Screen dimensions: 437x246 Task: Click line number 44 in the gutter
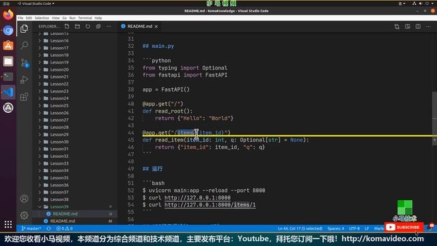pos(130,133)
